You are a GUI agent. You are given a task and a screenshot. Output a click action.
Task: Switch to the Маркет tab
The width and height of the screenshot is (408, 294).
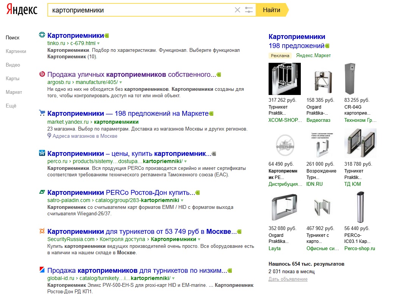[14, 92]
